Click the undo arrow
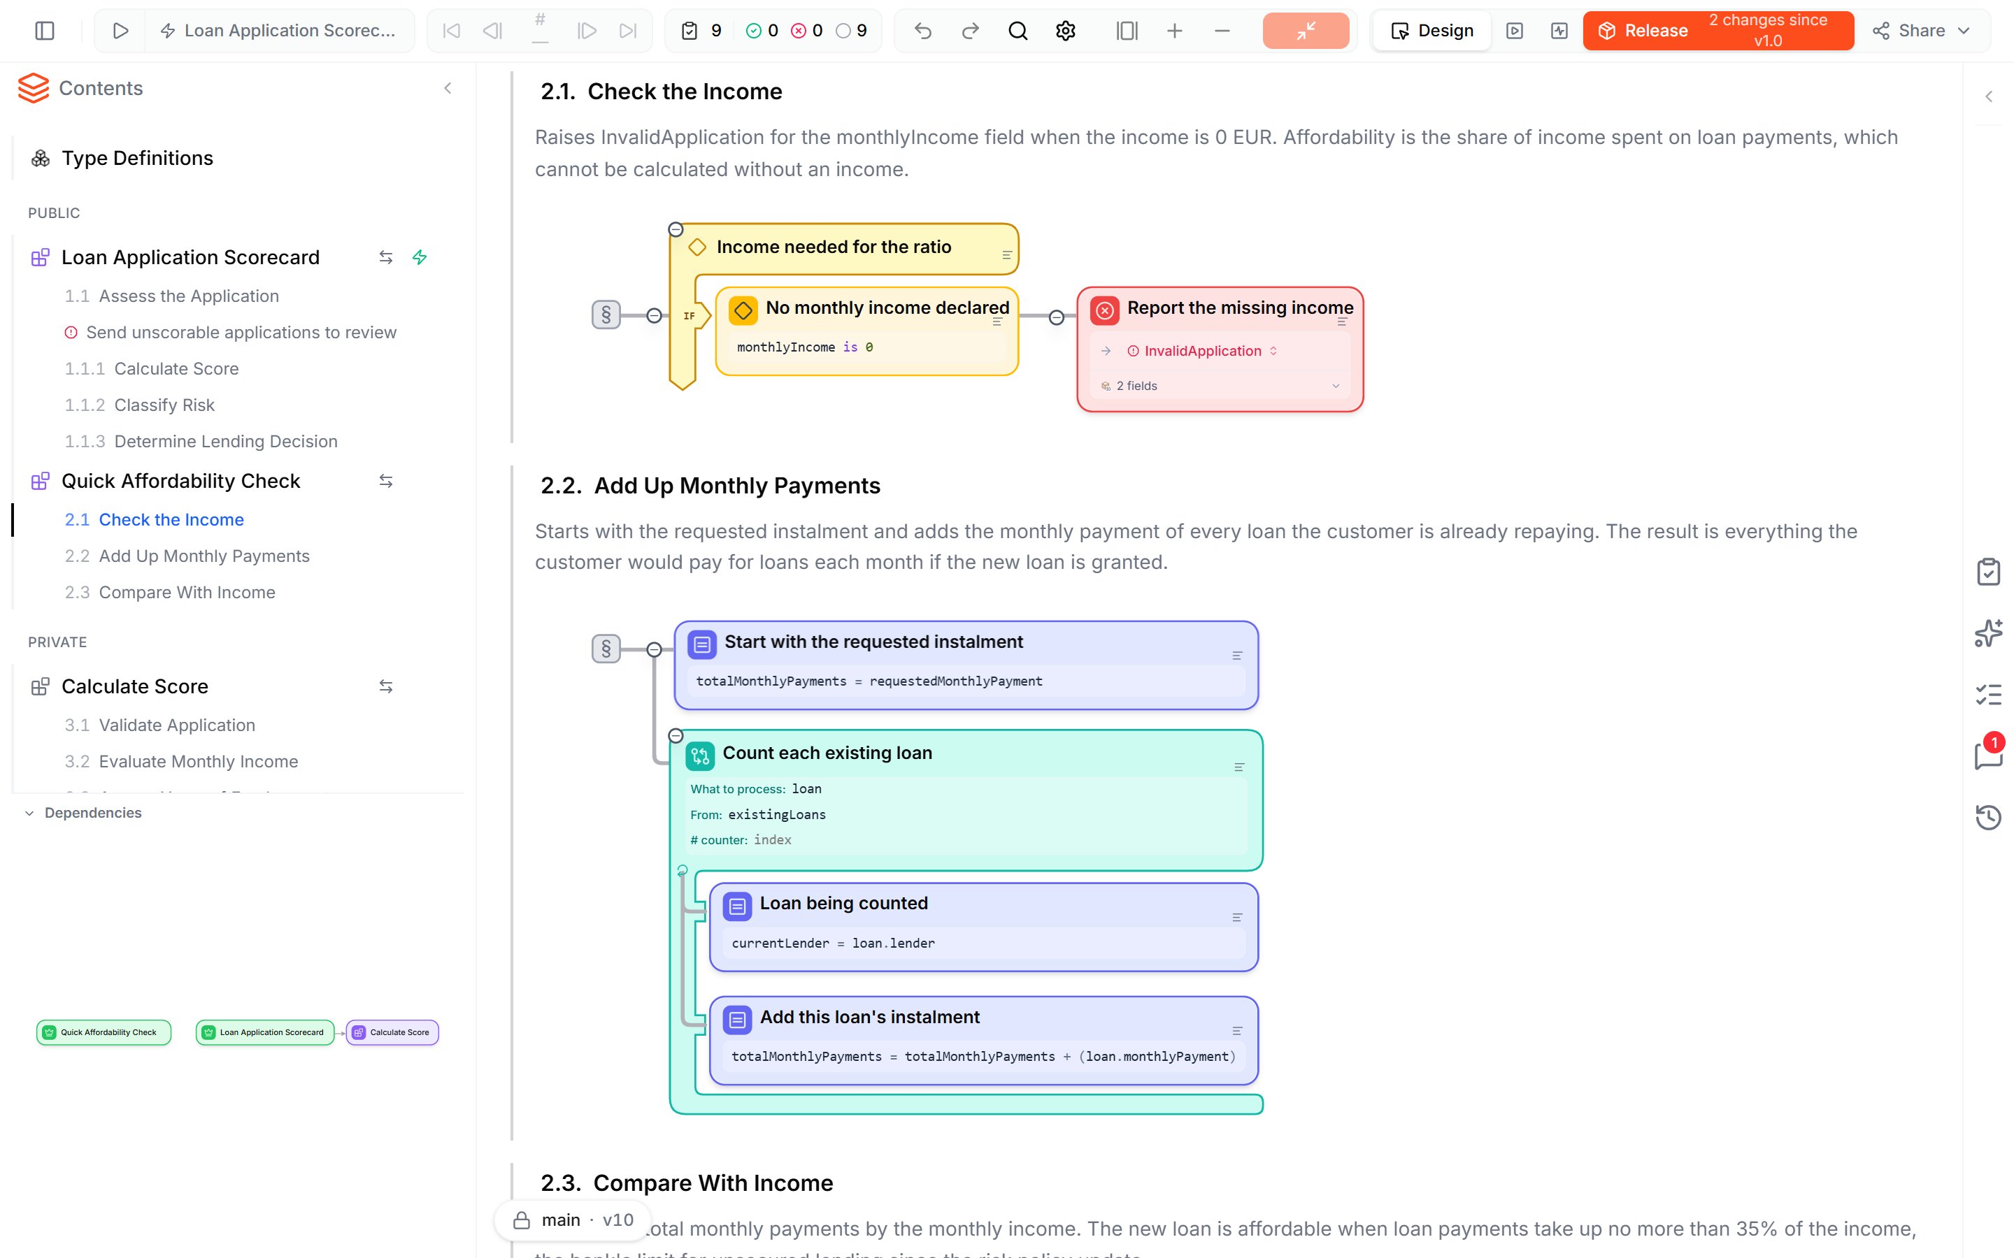2014x1258 pixels. tap(923, 31)
